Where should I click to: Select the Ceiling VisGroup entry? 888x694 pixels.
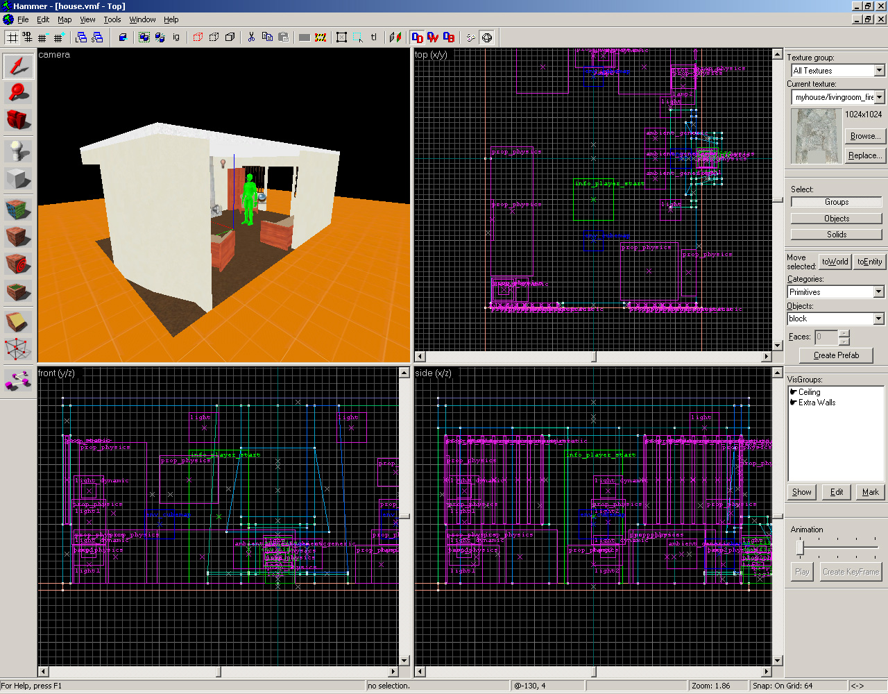(x=809, y=392)
